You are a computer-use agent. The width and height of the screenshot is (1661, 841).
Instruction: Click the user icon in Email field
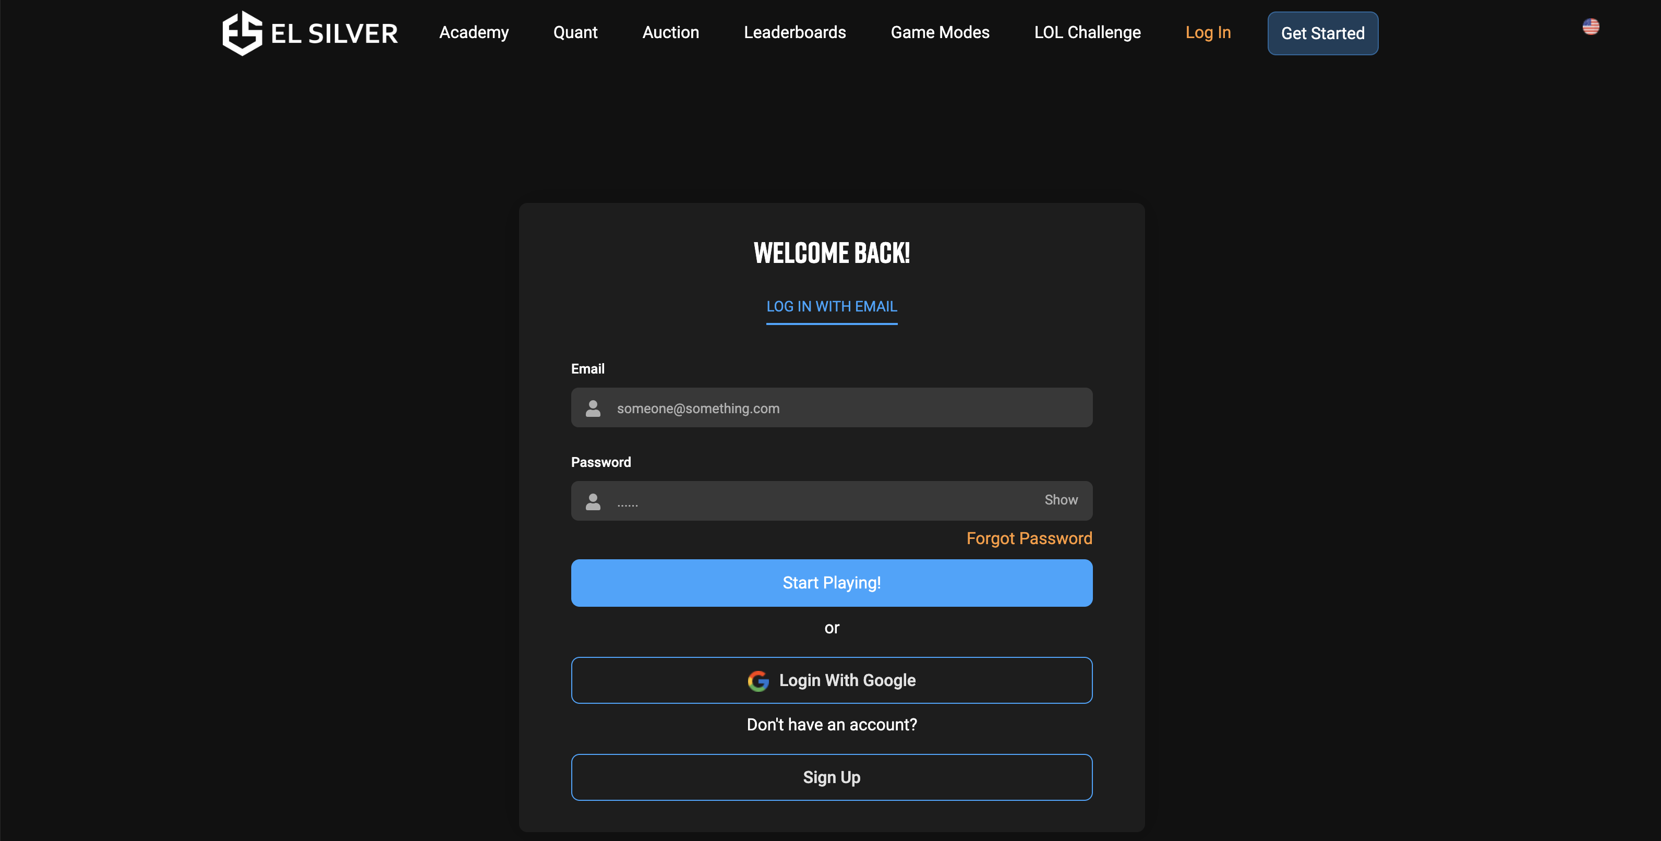593,409
